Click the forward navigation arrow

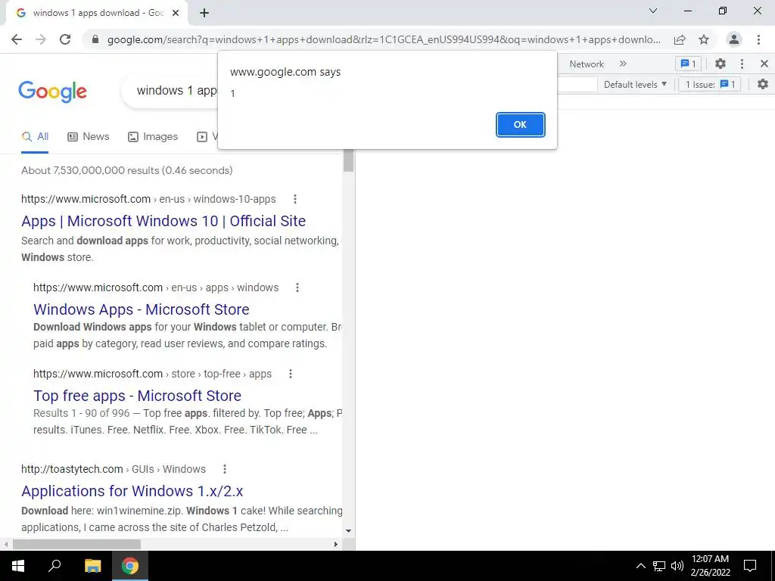pyautogui.click(x=41, y=39)
